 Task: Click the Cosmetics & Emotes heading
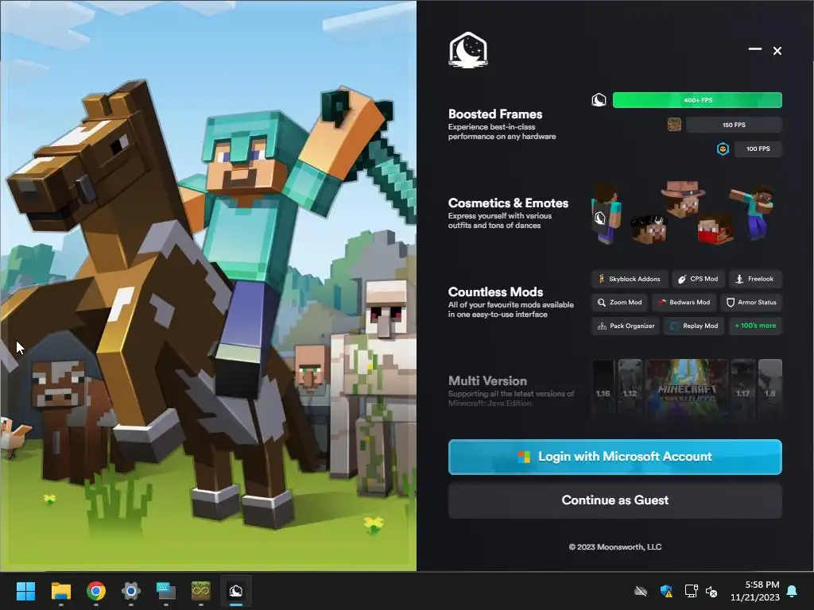508,203
